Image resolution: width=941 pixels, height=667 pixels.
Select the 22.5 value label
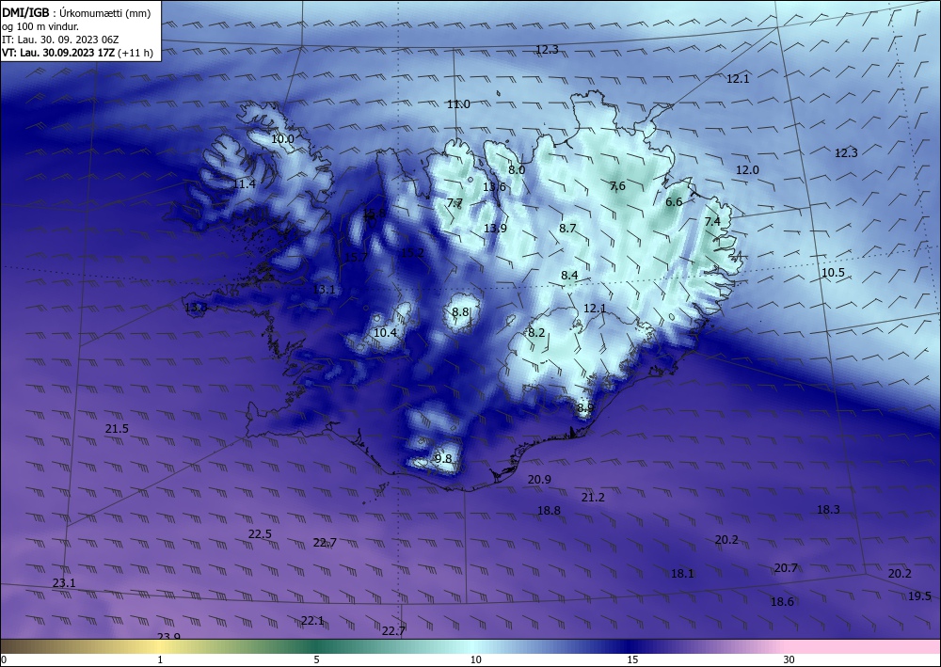click(x=260, y=534)
